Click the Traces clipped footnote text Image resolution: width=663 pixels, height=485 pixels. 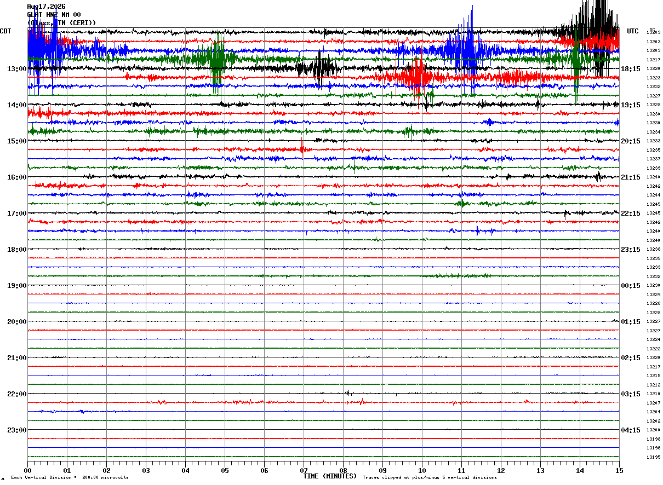430,478
